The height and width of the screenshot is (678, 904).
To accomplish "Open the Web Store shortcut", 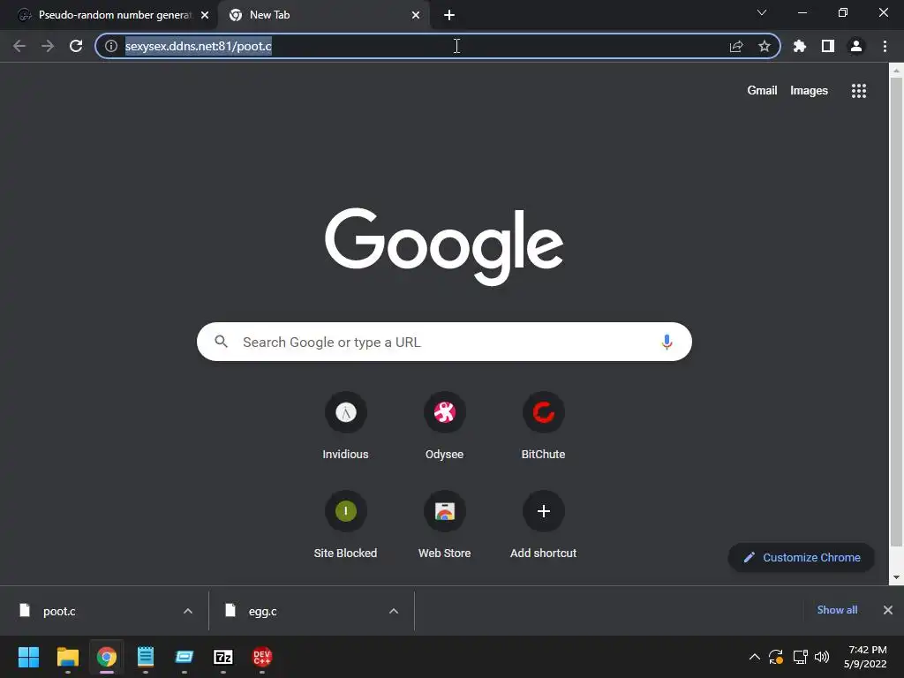I will 445,525.
